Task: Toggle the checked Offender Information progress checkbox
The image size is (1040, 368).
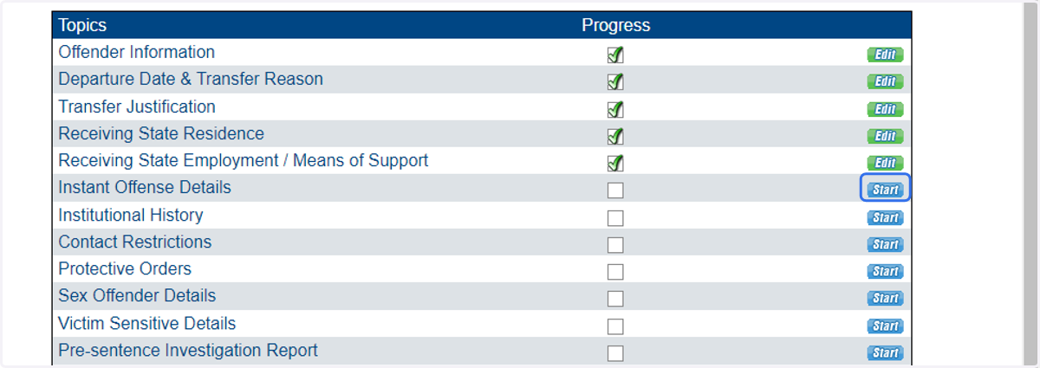Action: (x=615, y=55)
